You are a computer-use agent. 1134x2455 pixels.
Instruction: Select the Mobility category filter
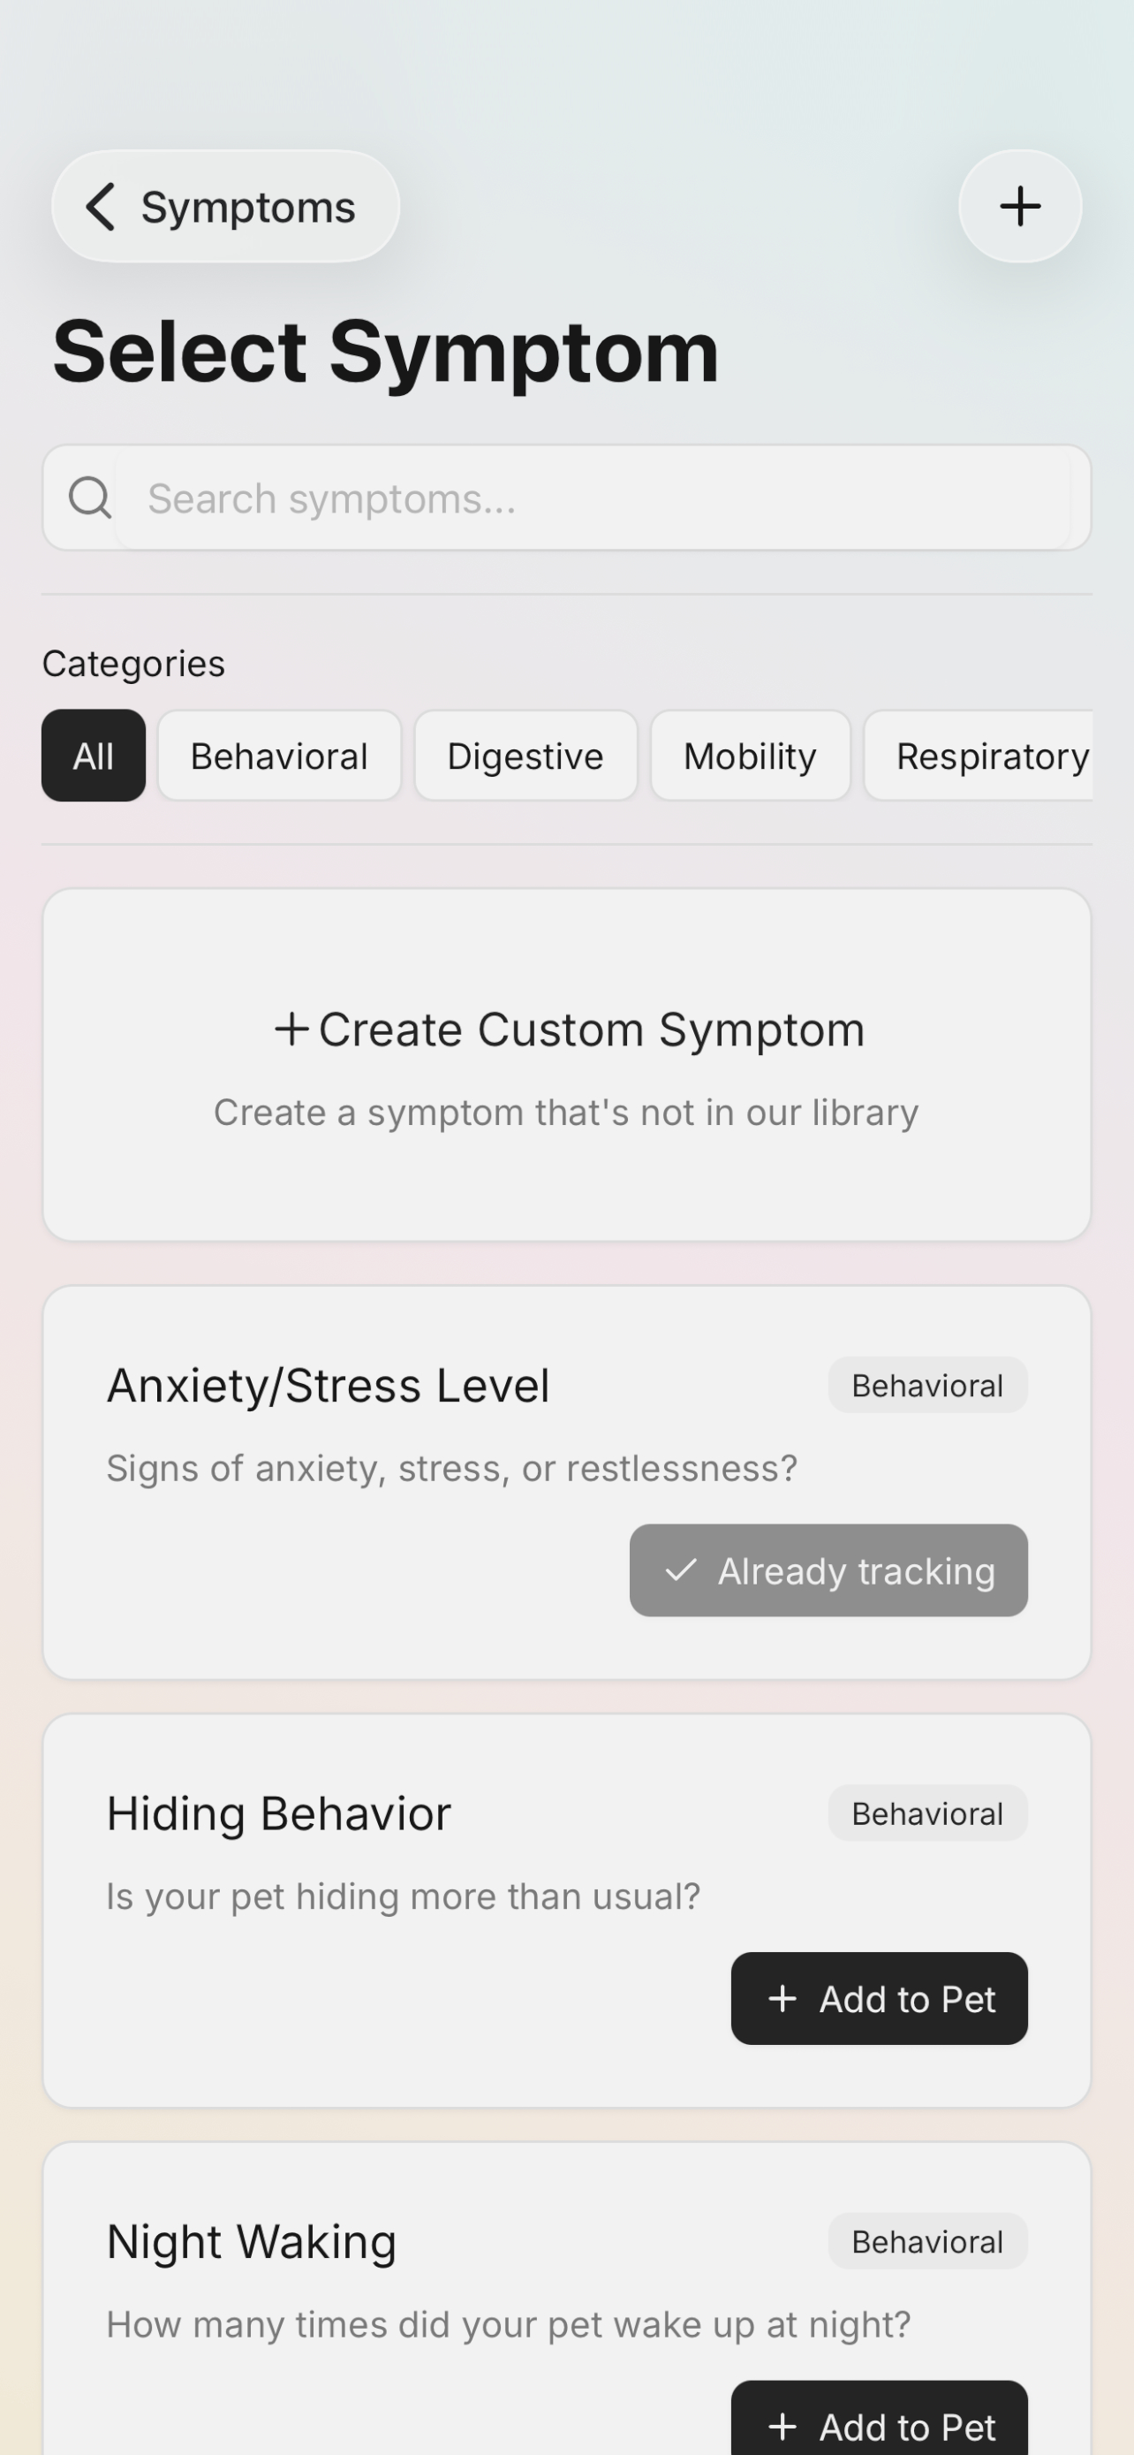pyautogui.click(x=749, y=755)
